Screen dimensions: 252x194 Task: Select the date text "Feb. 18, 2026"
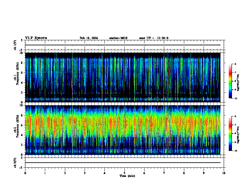tap(89, 38)
